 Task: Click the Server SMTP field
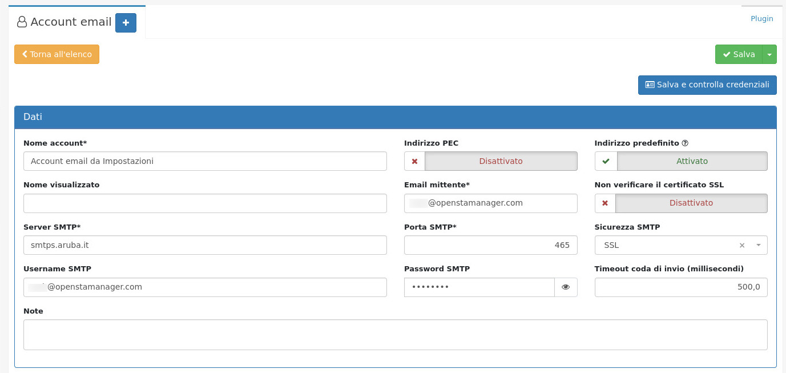(x=205, y=245)
